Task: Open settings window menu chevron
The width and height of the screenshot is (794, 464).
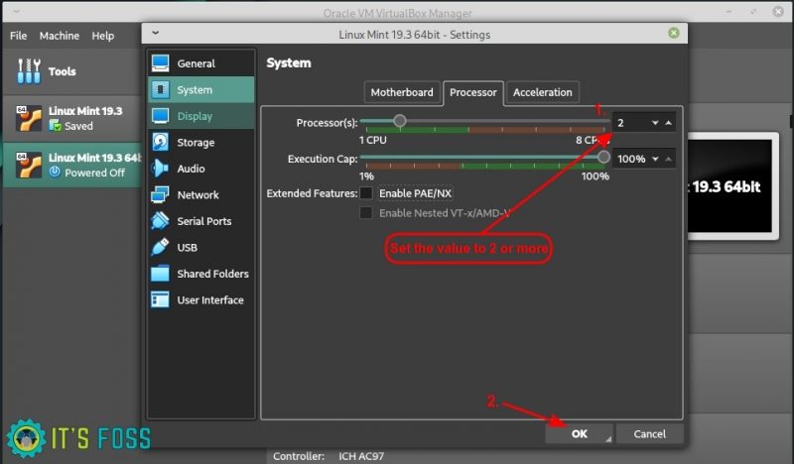Action: click(156, 33)
